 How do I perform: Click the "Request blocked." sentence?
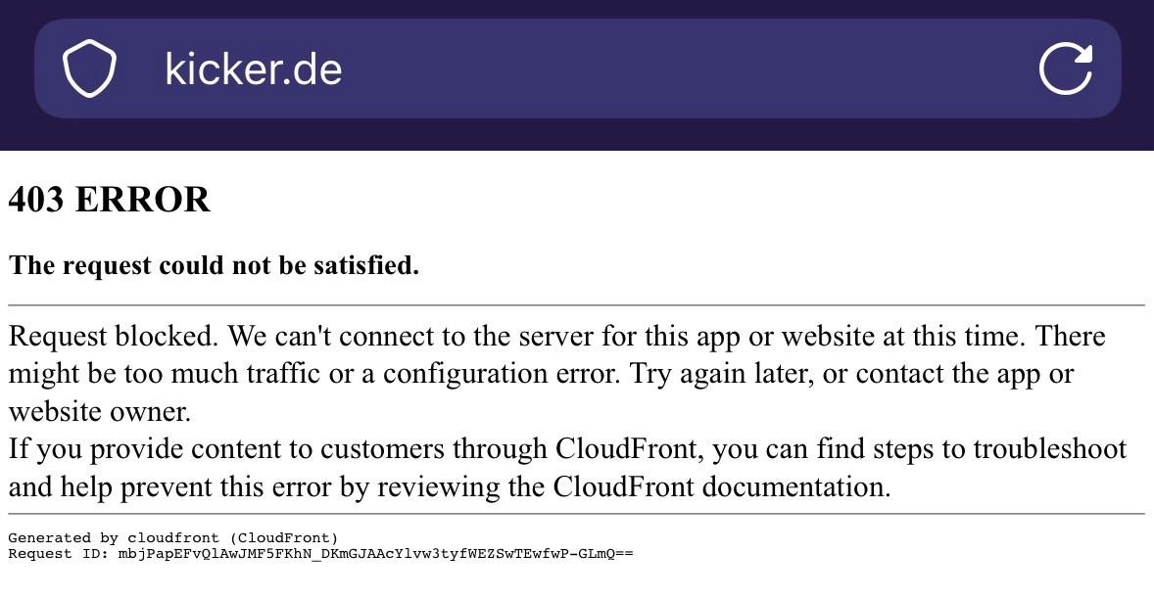coord(113,337)
